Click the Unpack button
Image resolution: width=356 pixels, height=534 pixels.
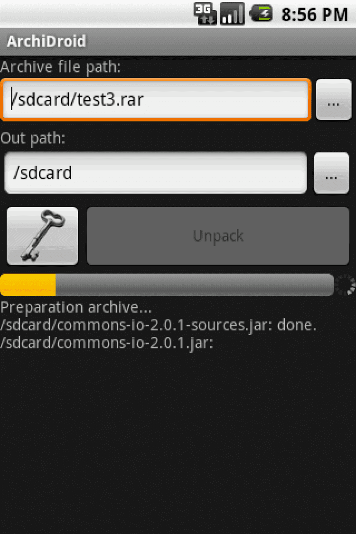click(x=218, y=235)
